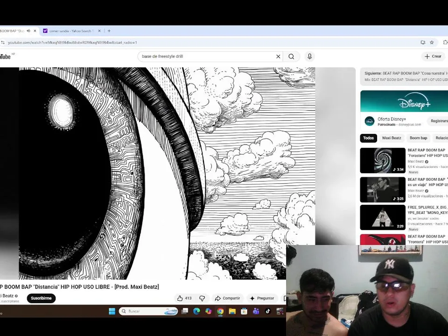
Task: Dislike the video
Action: click(x=202, y=298)
